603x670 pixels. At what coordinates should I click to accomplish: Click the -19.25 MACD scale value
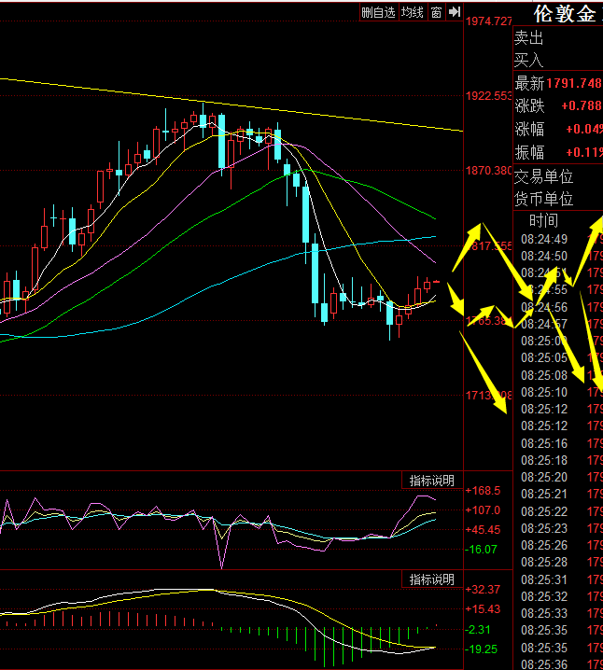tap(482, 649)
